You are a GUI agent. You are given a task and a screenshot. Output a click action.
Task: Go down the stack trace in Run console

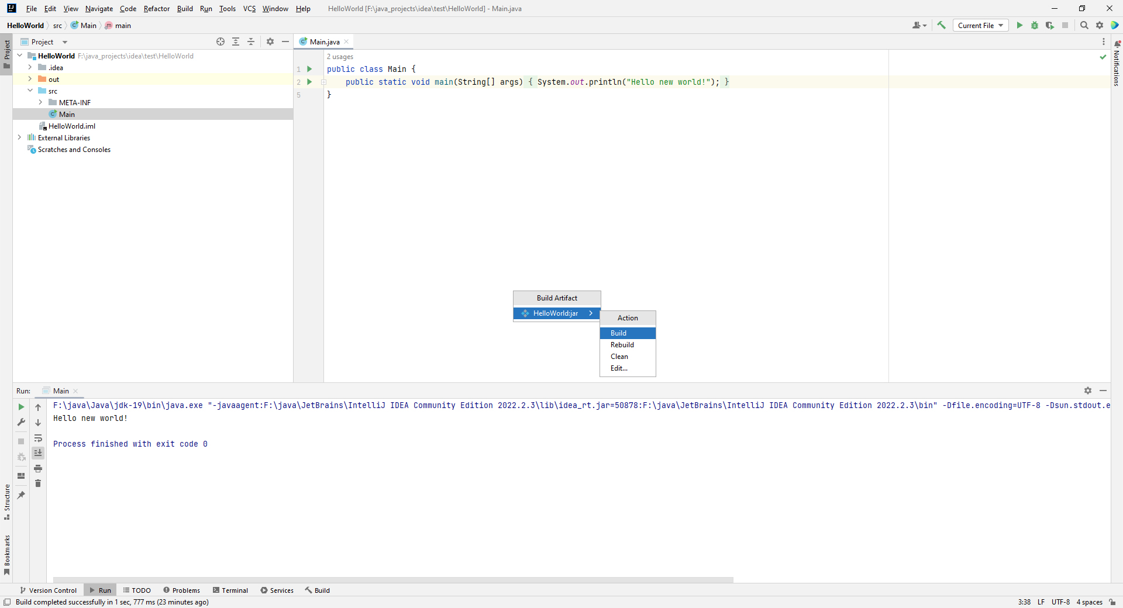[38, 423]
